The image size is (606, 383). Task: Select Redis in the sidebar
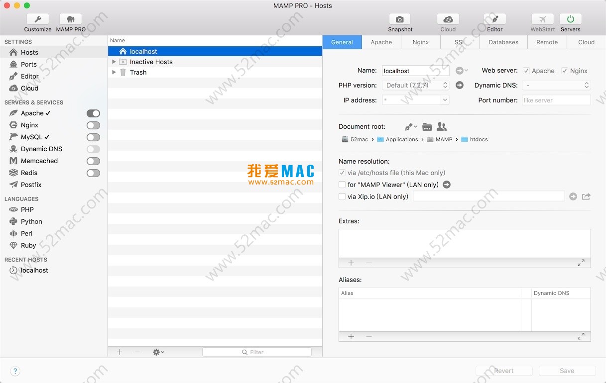click(x=29, y=173)
